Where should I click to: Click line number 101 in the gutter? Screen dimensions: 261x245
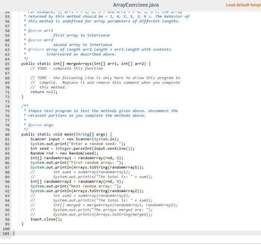(6, 233)
